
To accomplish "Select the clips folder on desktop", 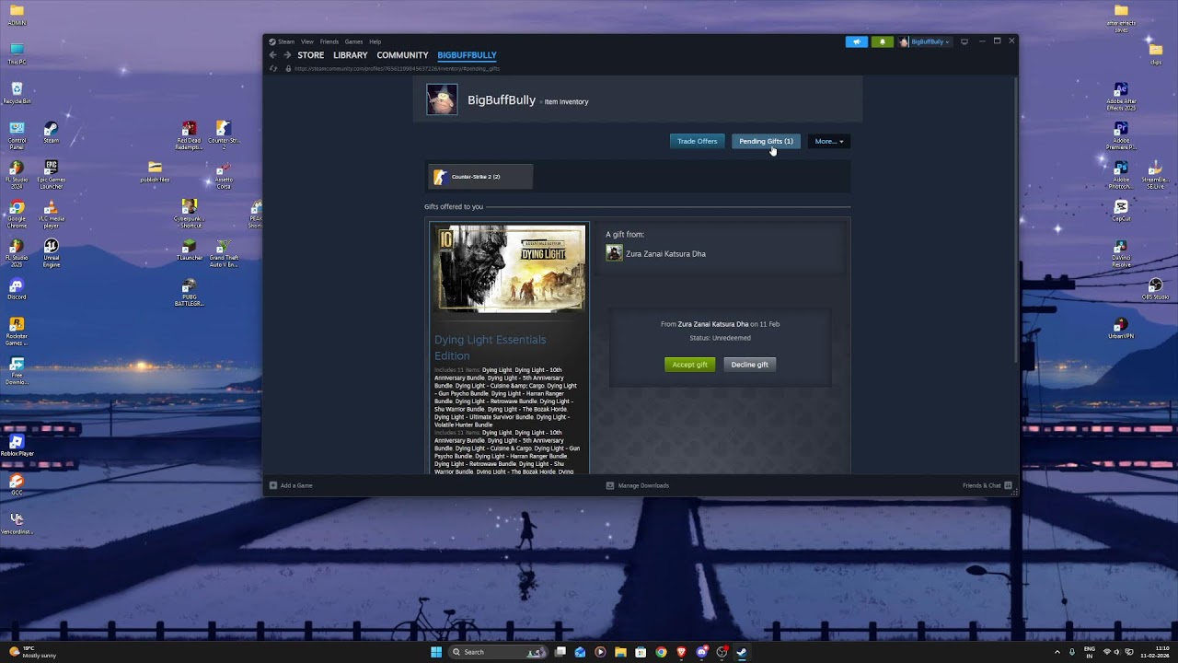I will (1155, 53).
